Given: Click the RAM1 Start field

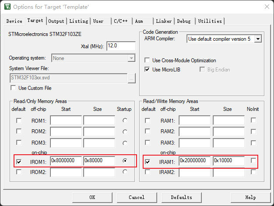Looking at the screenshot, I should [195, 120].
